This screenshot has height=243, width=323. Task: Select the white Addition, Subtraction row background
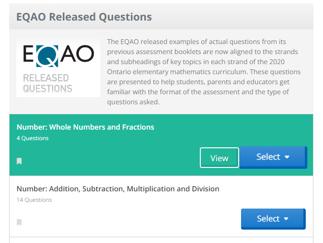[x=161, y=206]
